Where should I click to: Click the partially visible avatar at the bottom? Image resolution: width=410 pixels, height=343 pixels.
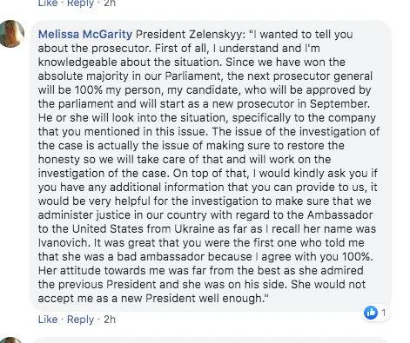(x=11, y=340)
